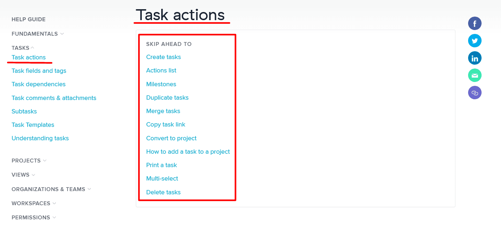Viewport: 501px width, 225px height.
Task: Jump to How to add a task to a project
Action: [188, 152]
